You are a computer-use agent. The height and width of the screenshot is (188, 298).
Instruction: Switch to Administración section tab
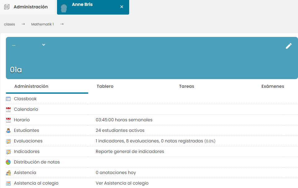click(x=31, y=86)
